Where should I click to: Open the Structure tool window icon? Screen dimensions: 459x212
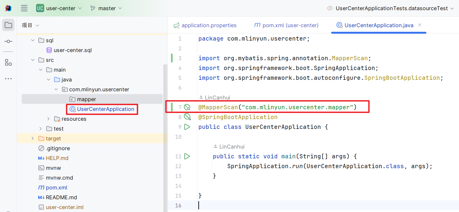[8, 62]
